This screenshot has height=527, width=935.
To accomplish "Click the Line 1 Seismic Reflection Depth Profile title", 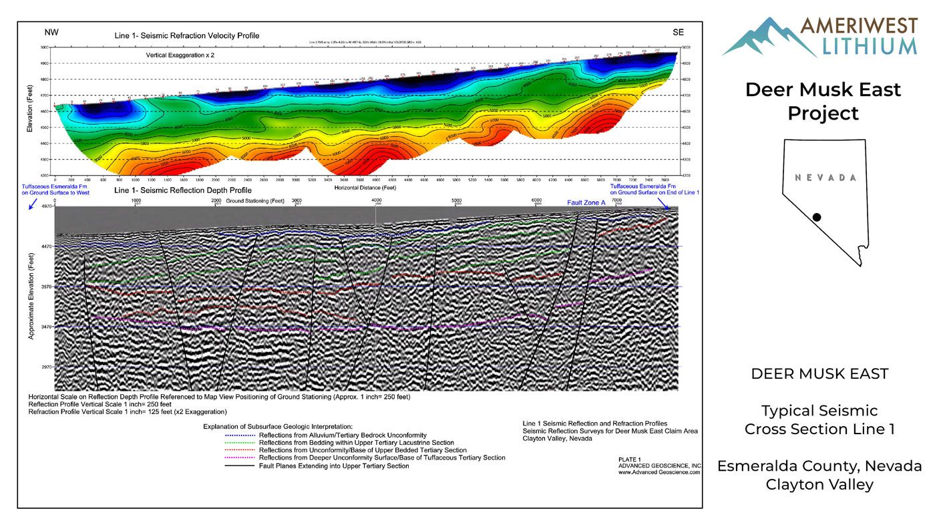I will (x=183, y=190).
